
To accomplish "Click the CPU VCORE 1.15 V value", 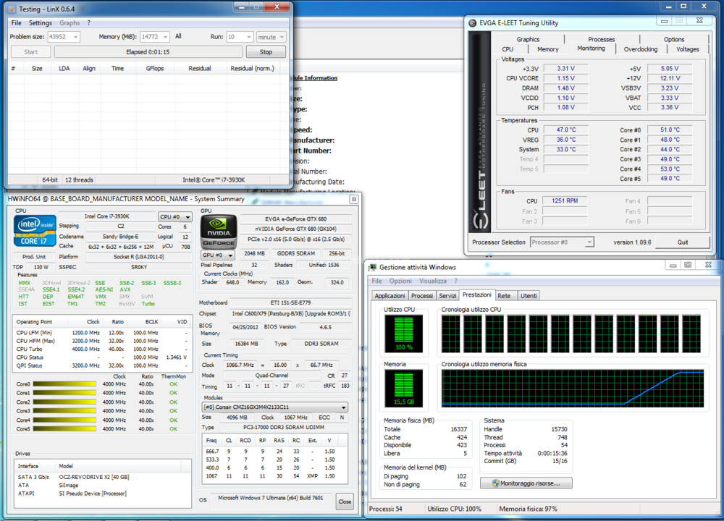I will tap(565, 78).
